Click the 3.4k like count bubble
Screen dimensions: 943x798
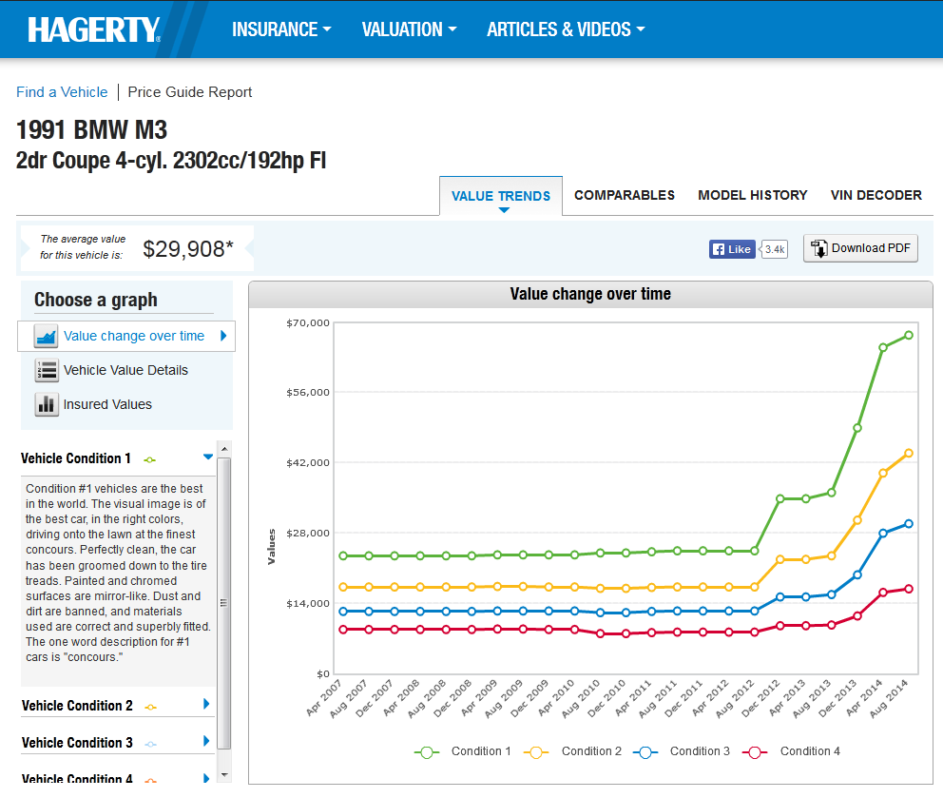774,249
